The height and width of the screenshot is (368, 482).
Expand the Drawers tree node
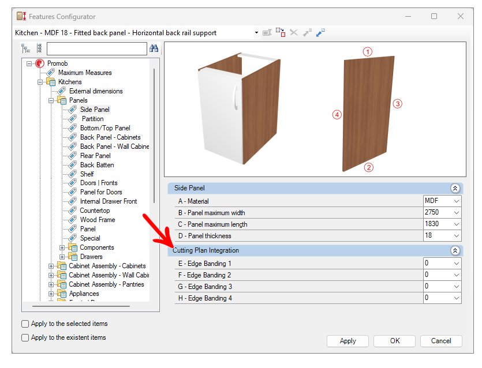[62, 257]
